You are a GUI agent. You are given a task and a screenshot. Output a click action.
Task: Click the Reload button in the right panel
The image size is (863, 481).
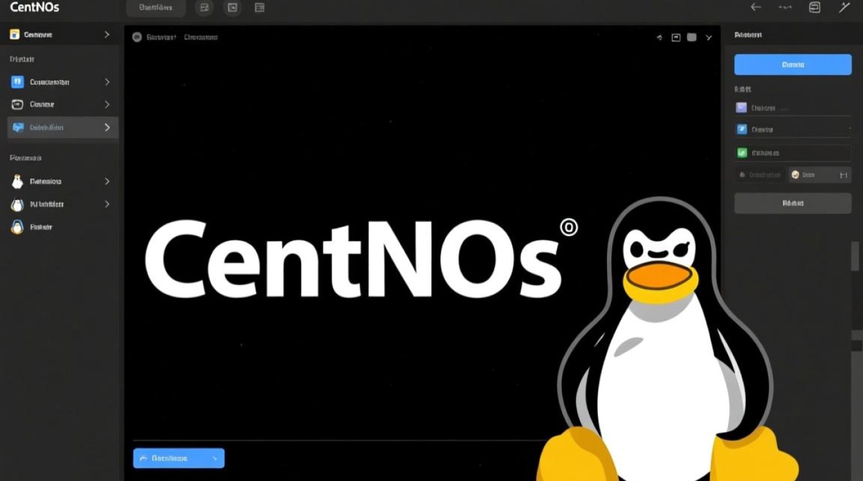792,203
